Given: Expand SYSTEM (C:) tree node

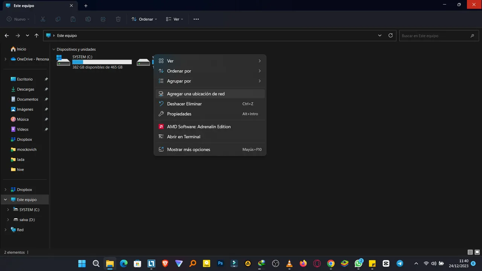Looking at the screenshot, I should click(x=8, y=210).
